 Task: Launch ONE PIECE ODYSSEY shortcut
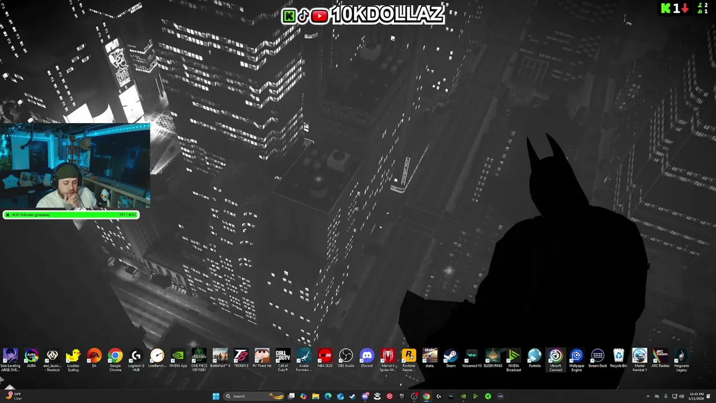pos(199,360)
